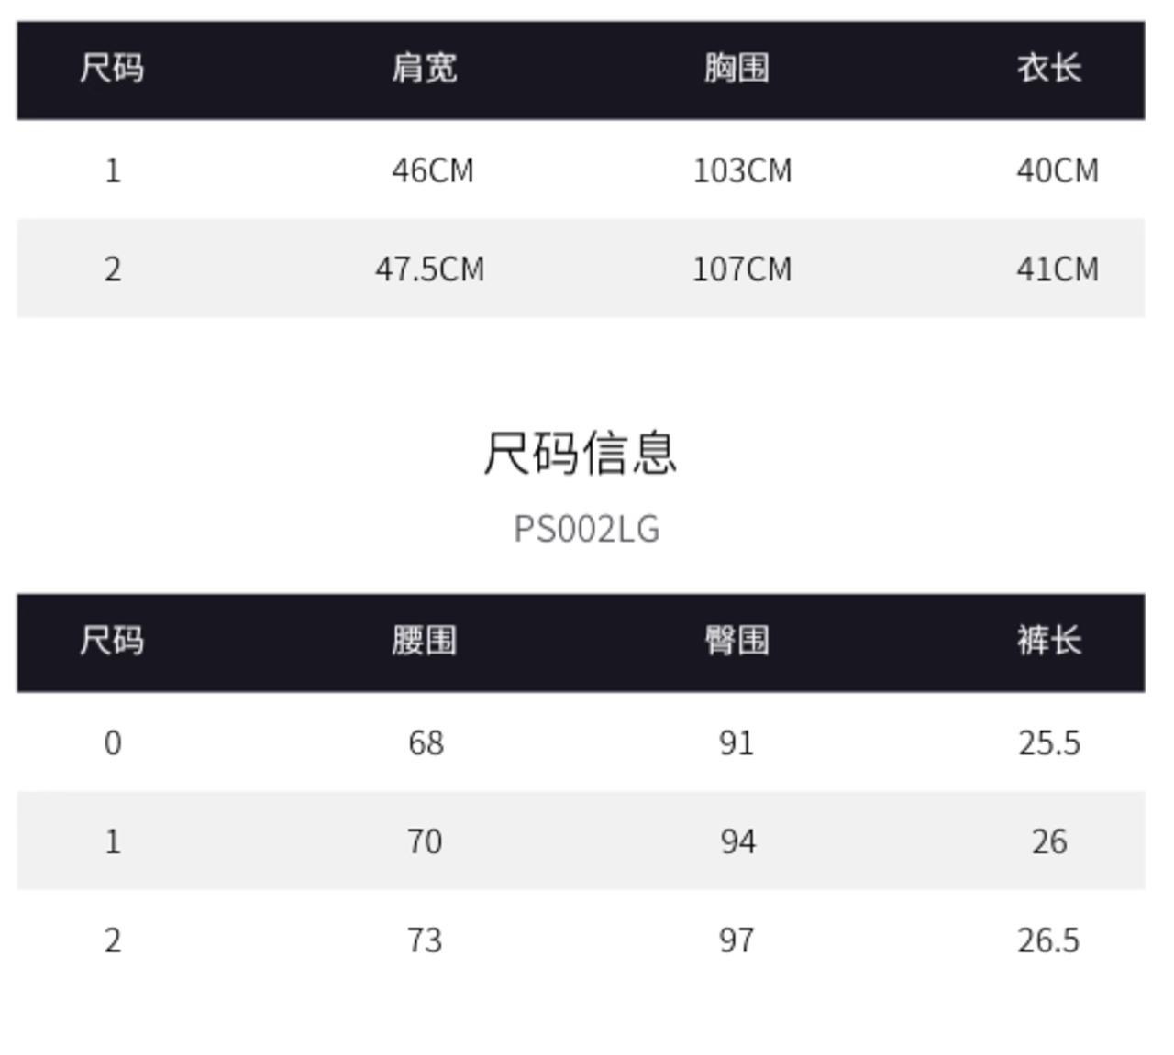Click the 40CM garment length cell
Image resolution: width=1174 pixels, height=1055 pixels.
(x=1057, y=170)
